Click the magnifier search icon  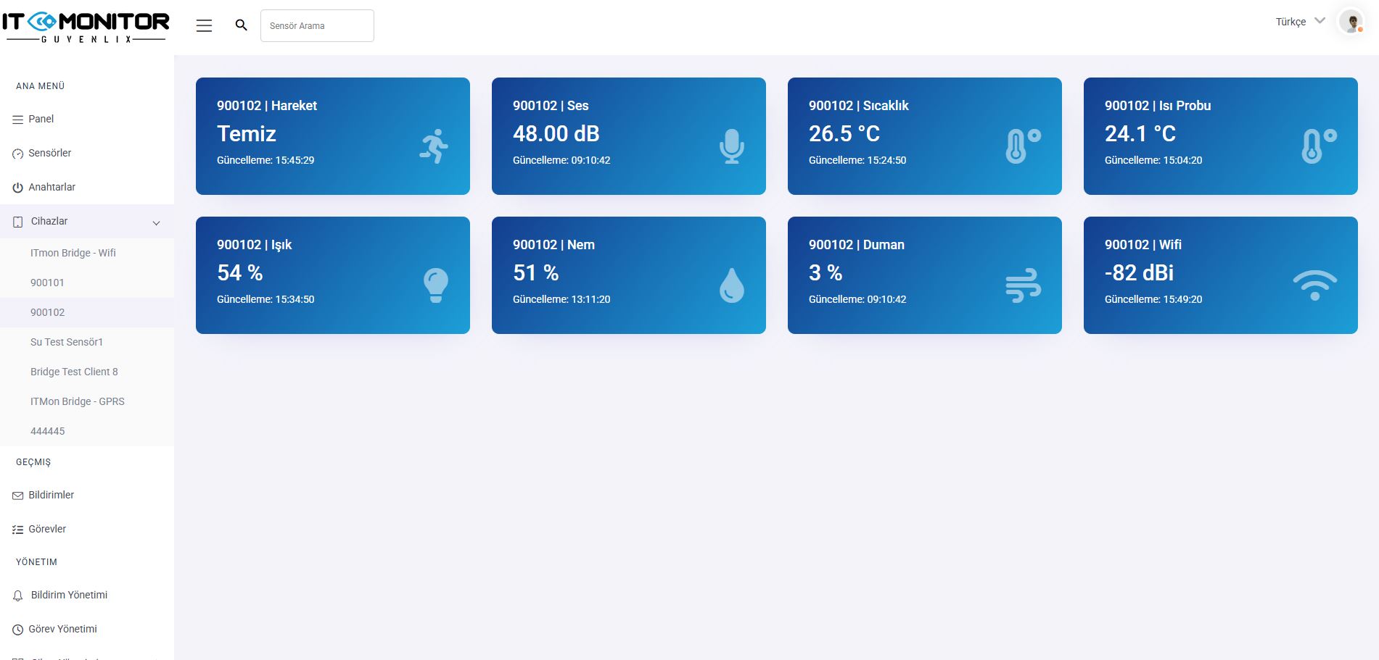pyautogui.click(x=242, y=25)
